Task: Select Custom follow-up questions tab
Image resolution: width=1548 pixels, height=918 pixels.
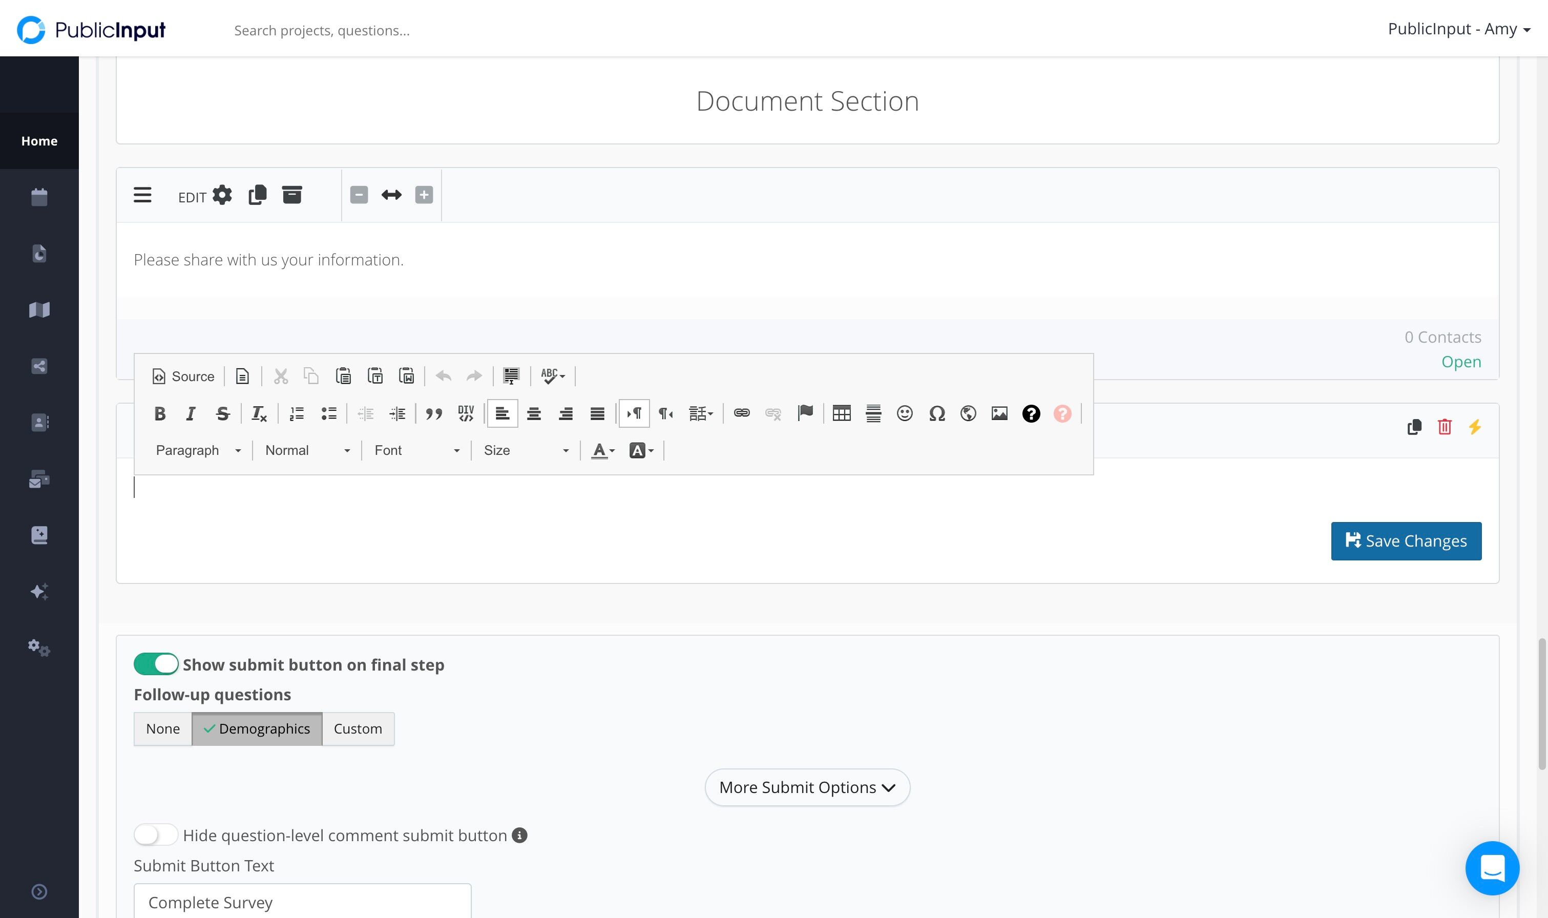Action: point(358,728)
